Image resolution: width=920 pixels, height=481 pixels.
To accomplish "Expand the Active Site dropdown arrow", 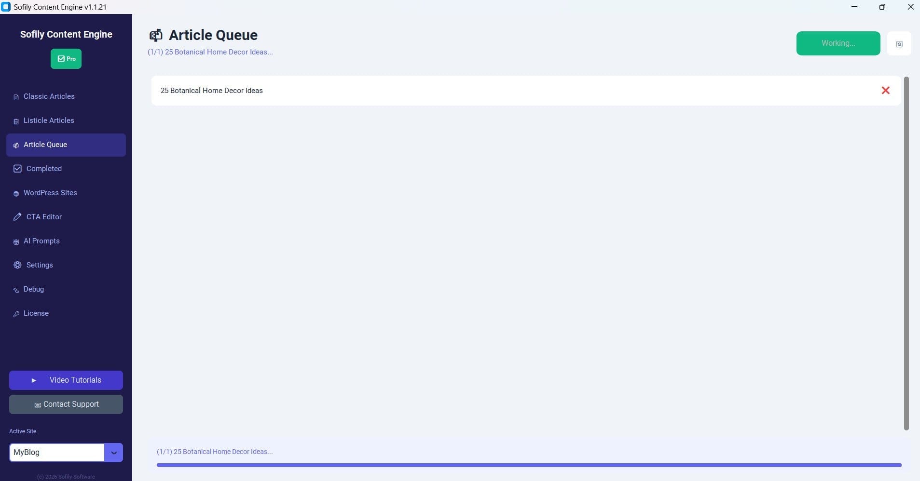I will click(114, 453).
